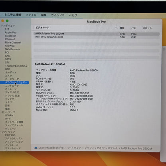The height and width of the screenshot is (166, 166).
Task: Select ディスク作成 in the sidebar
Action: 12,92
